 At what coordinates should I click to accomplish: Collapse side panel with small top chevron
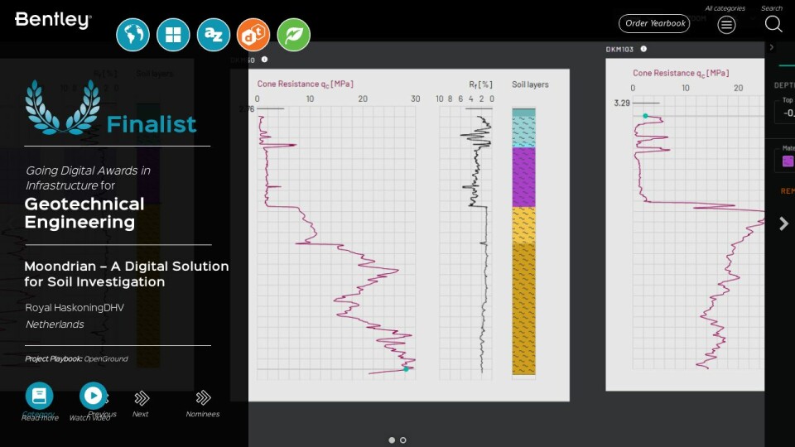[x=772, y=47]
